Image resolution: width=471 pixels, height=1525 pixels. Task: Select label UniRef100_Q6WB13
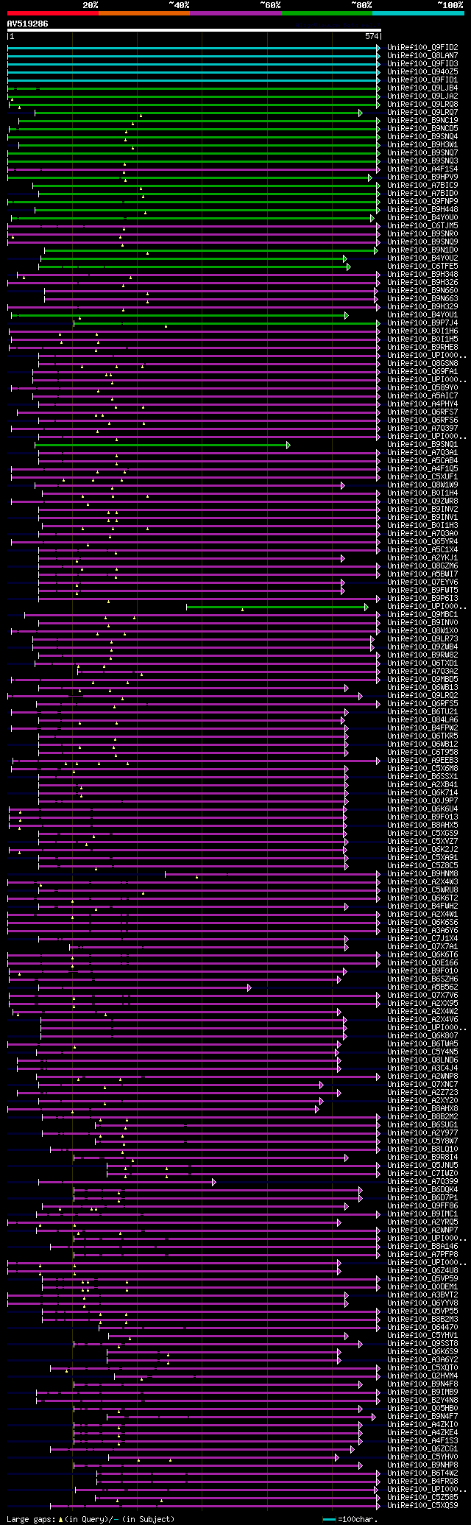(x=422, y=688)
